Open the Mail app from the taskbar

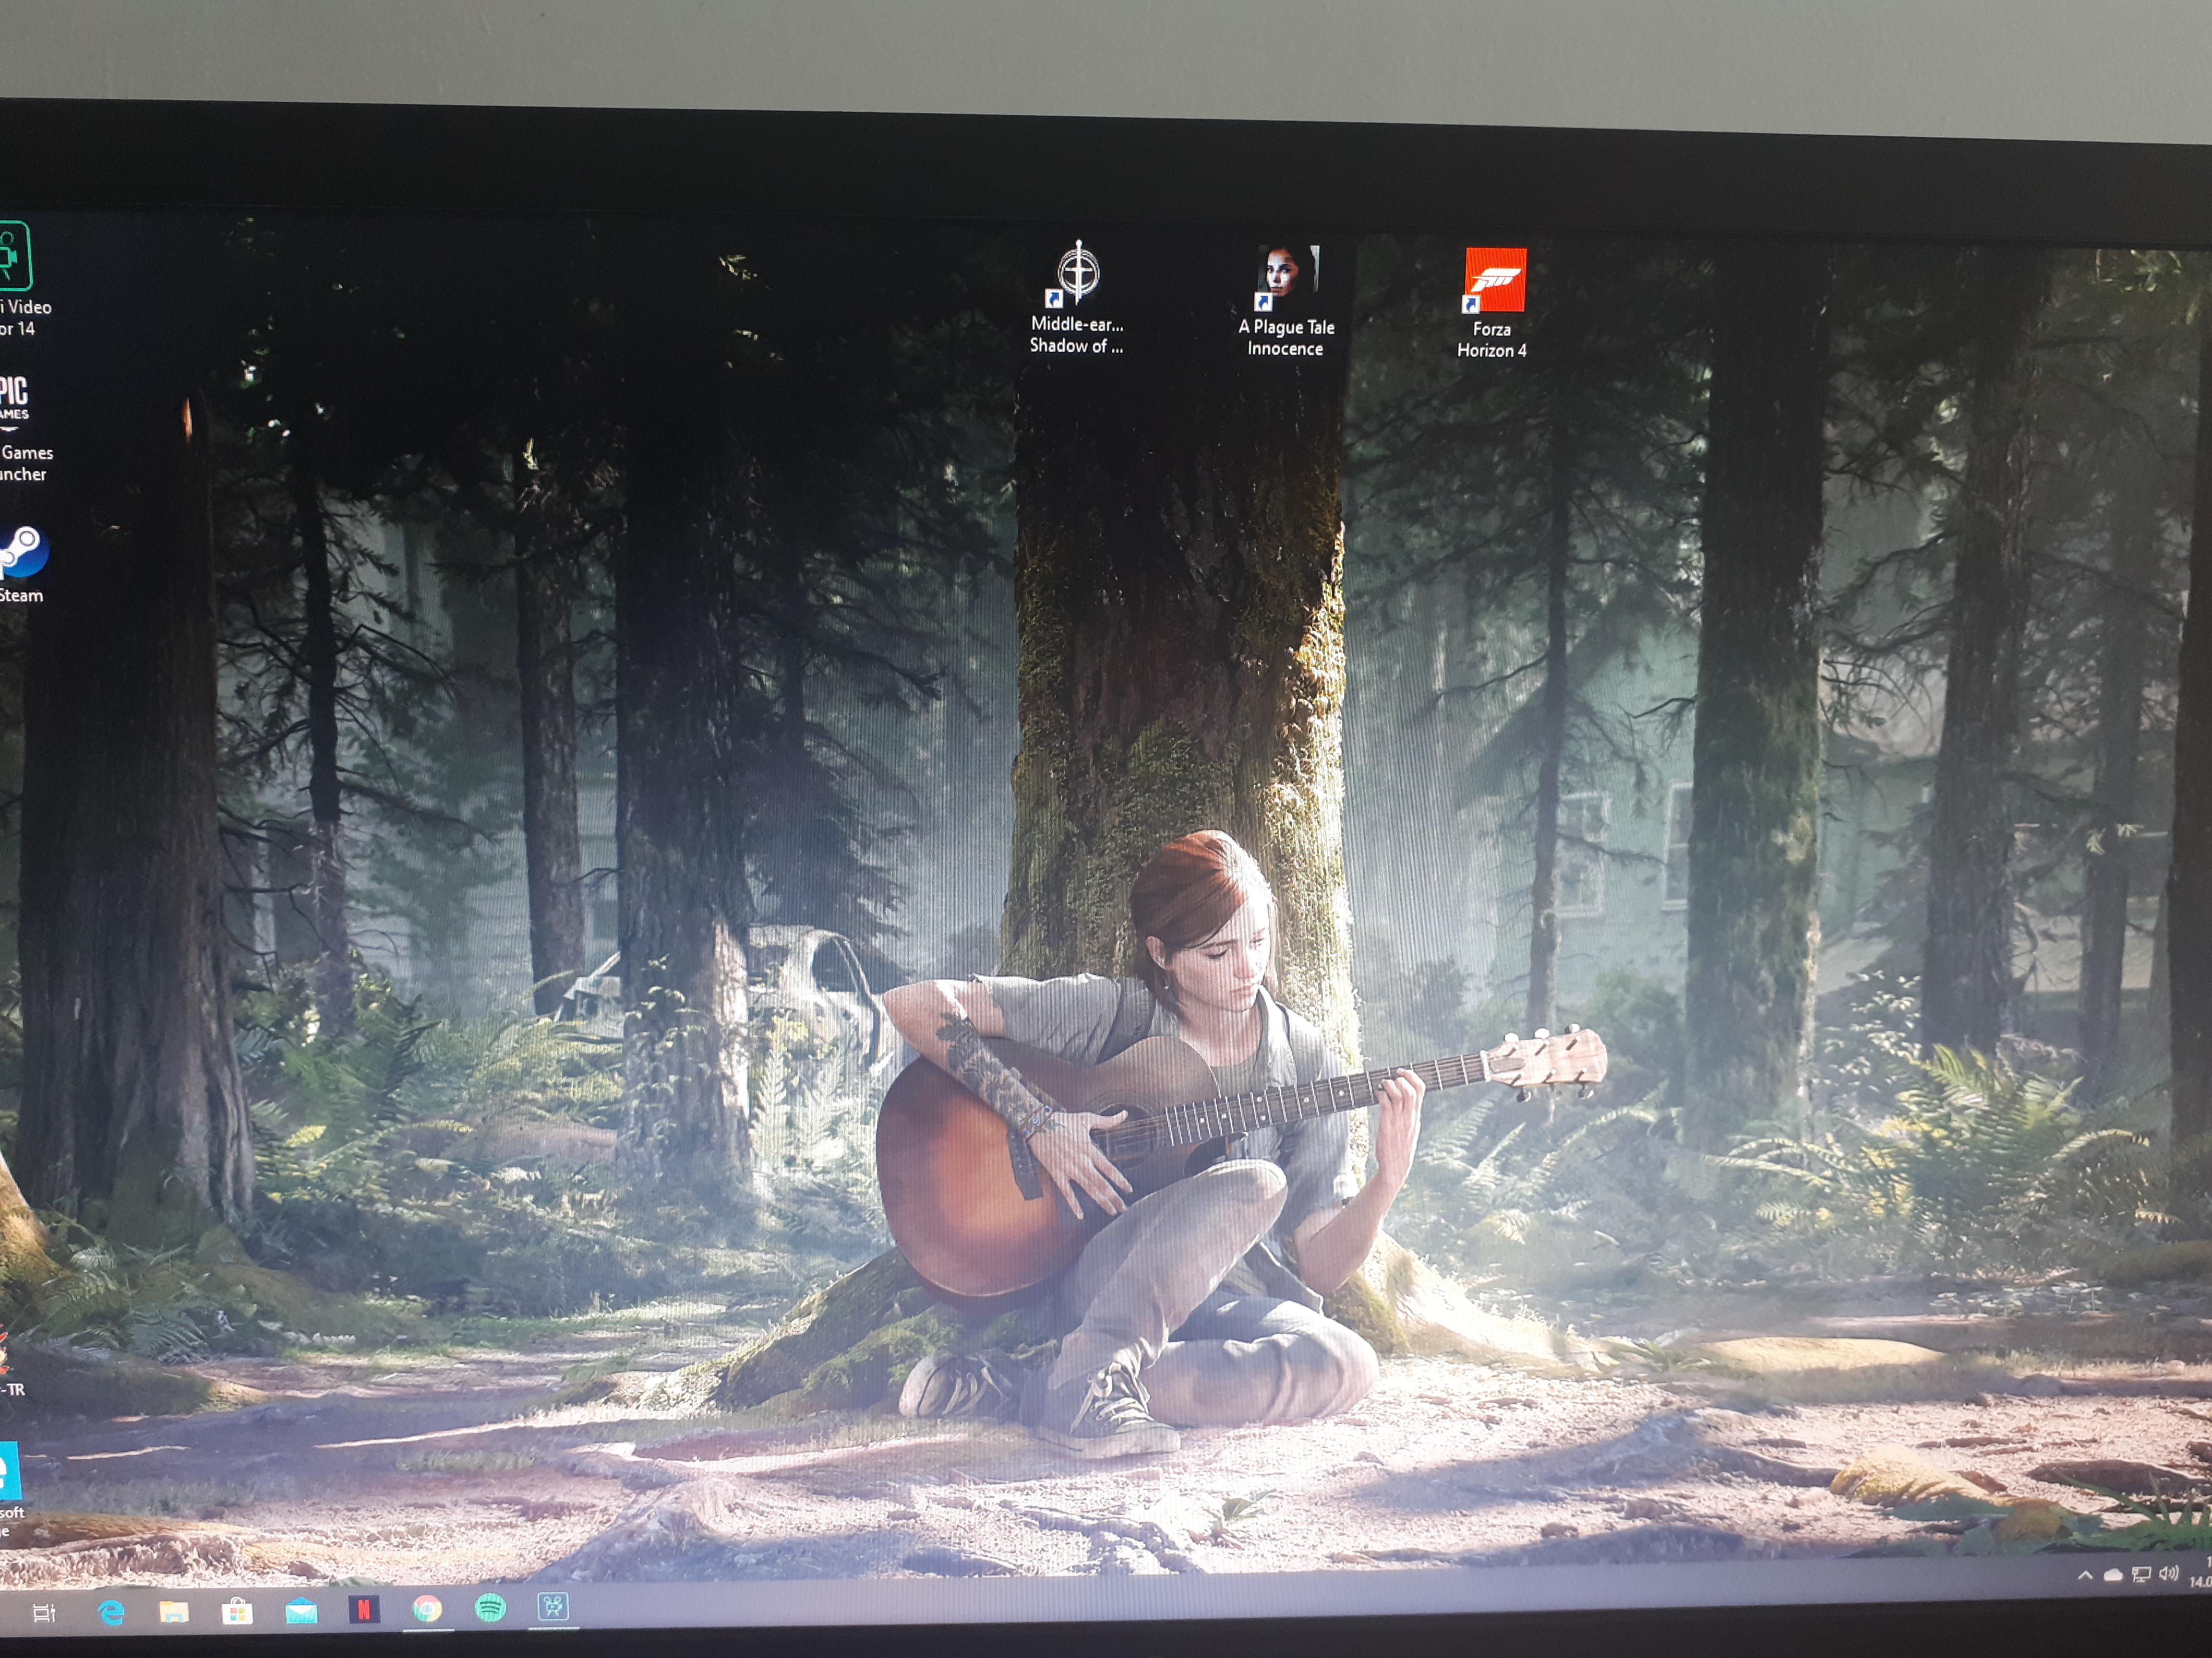coord(301,1611)
